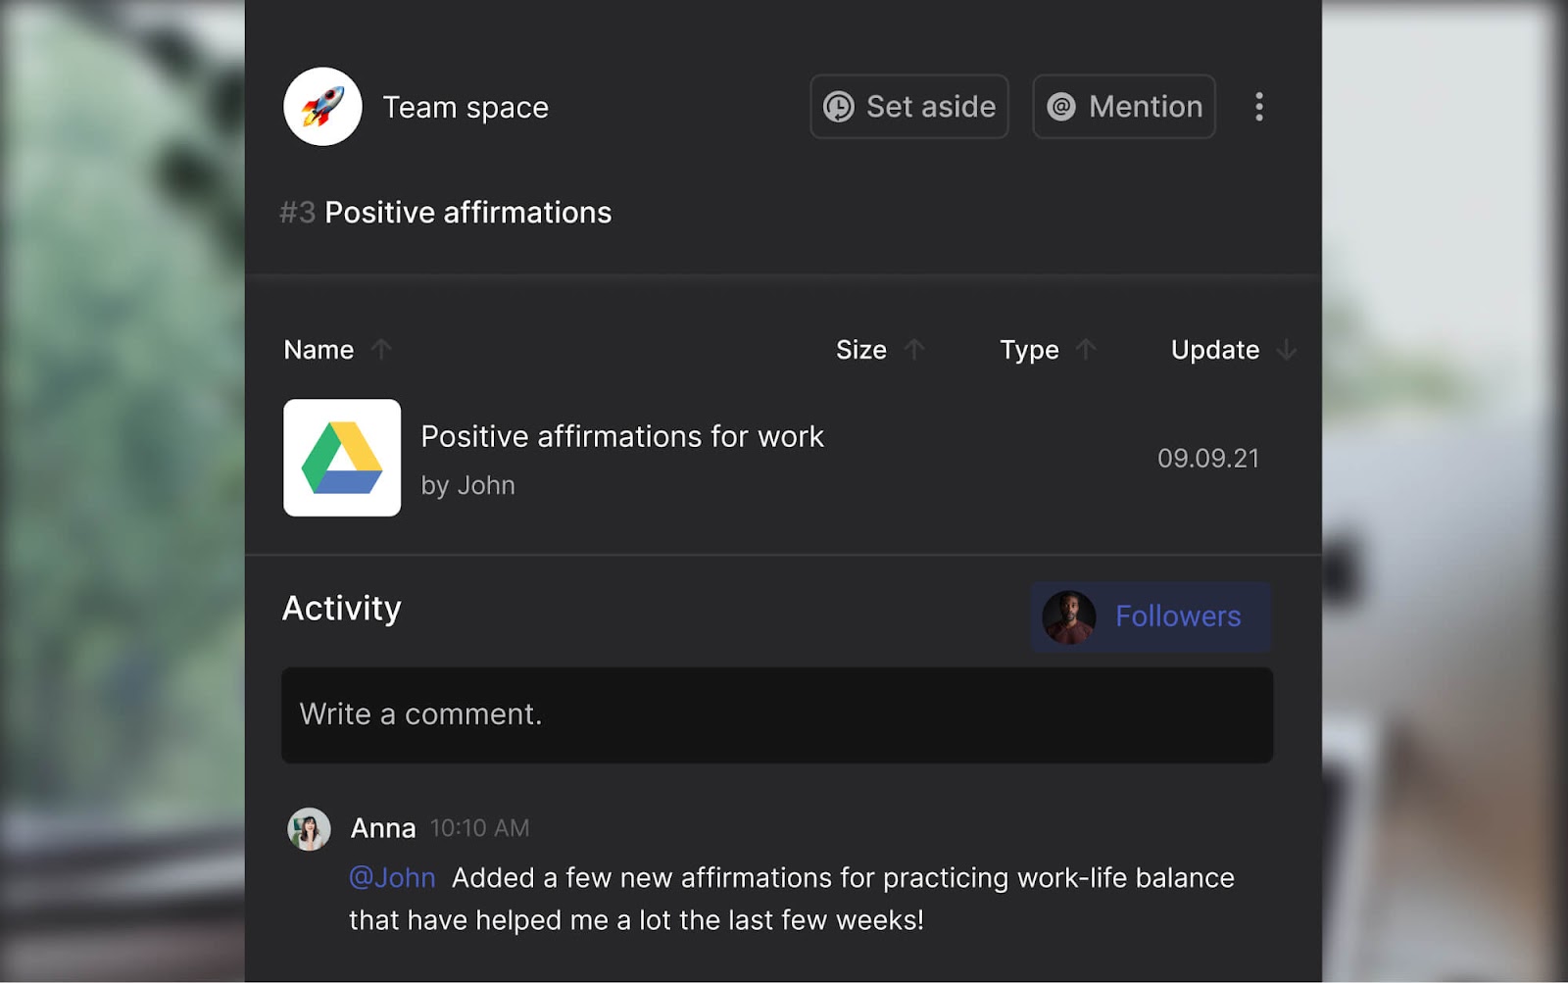1568x983 pixels.
Task: Sort files by Size using arrow
Action: click(x=914, y=350)
